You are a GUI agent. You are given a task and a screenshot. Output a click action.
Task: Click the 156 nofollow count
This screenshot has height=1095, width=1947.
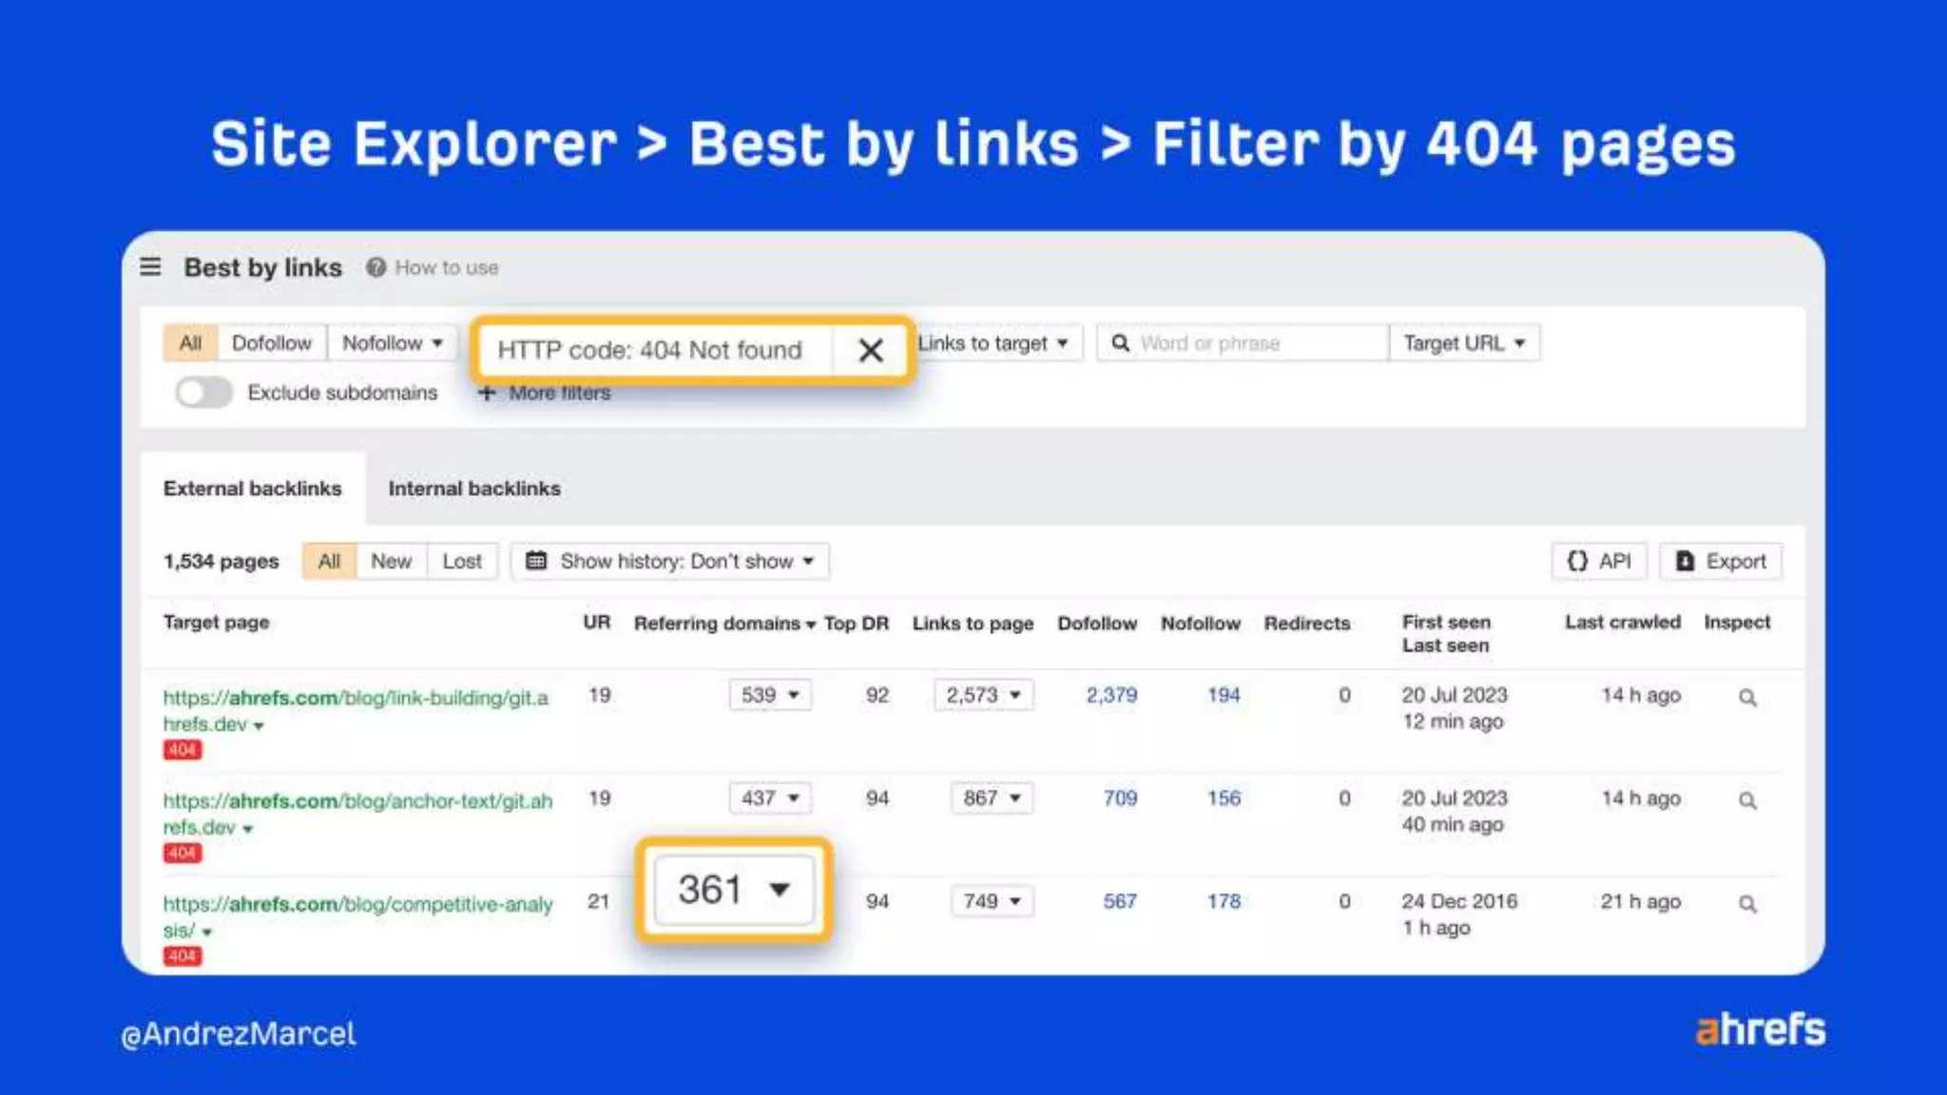tap(1224, 797)
